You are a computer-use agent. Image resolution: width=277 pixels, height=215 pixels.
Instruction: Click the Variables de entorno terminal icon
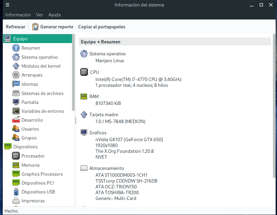coord(16,111)
